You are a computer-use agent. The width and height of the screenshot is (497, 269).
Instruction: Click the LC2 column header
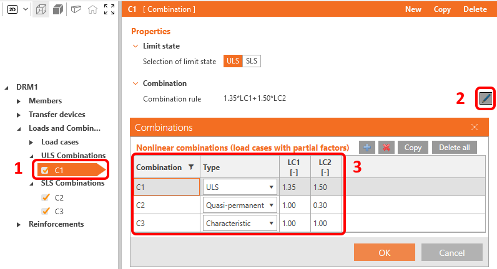(x=327, y=167)
